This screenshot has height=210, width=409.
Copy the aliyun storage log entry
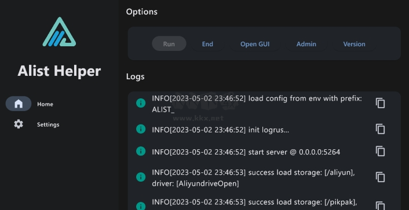pos(380,177)
